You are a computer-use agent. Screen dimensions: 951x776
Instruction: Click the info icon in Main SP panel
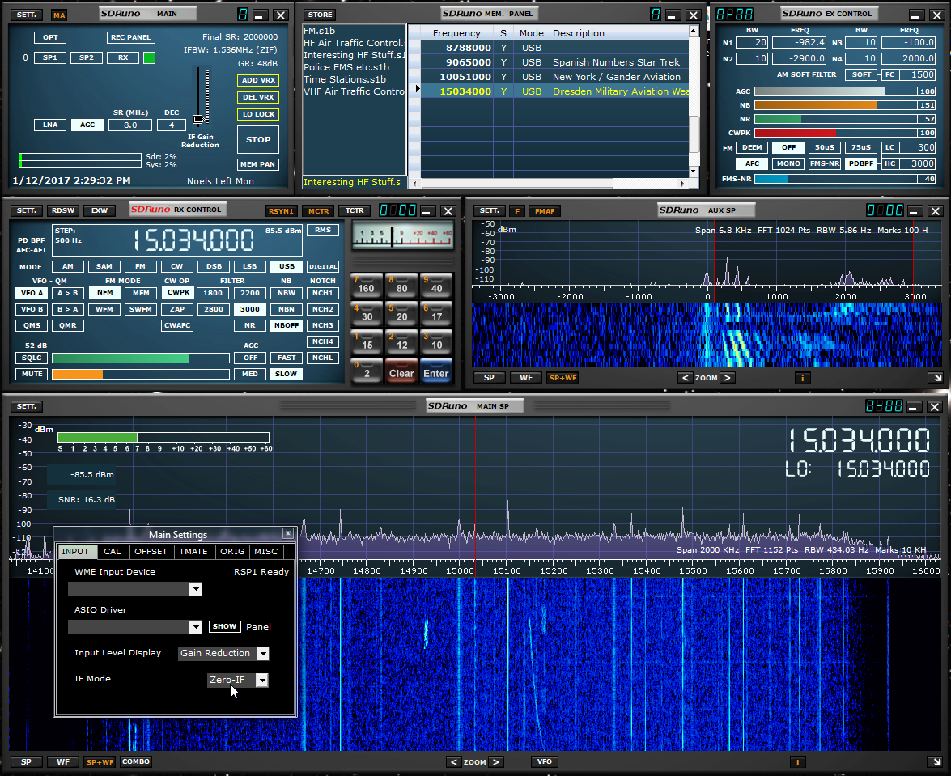(797, 762)
